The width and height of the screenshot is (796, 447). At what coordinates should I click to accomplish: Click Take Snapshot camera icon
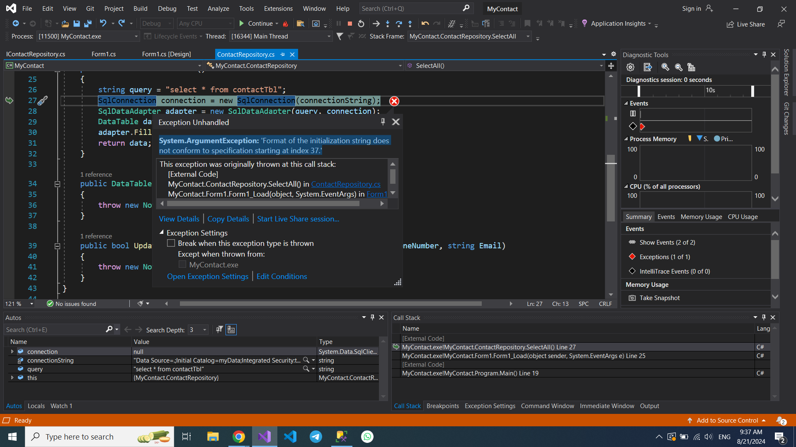(x=632, y=298)
